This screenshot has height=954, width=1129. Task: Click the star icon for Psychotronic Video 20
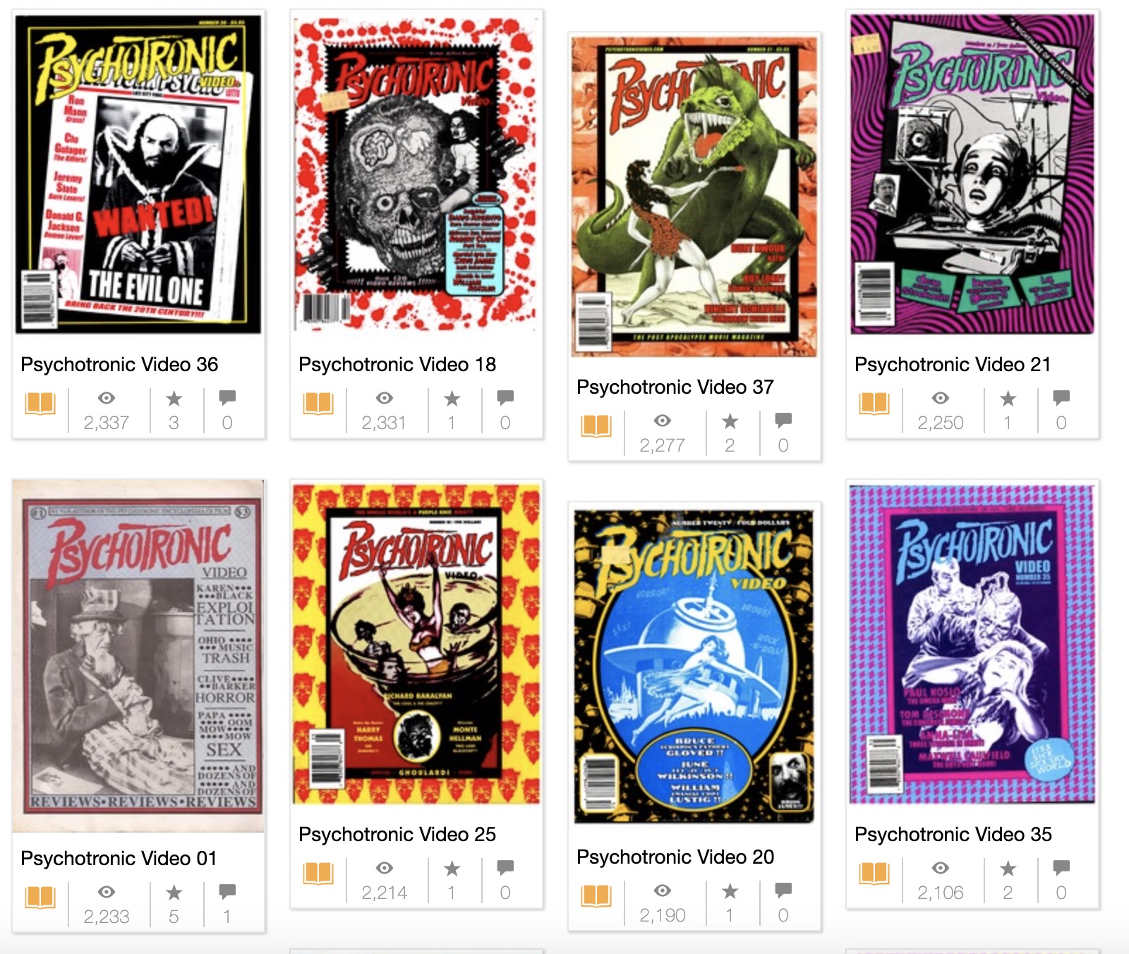click(x=730, y=891)
